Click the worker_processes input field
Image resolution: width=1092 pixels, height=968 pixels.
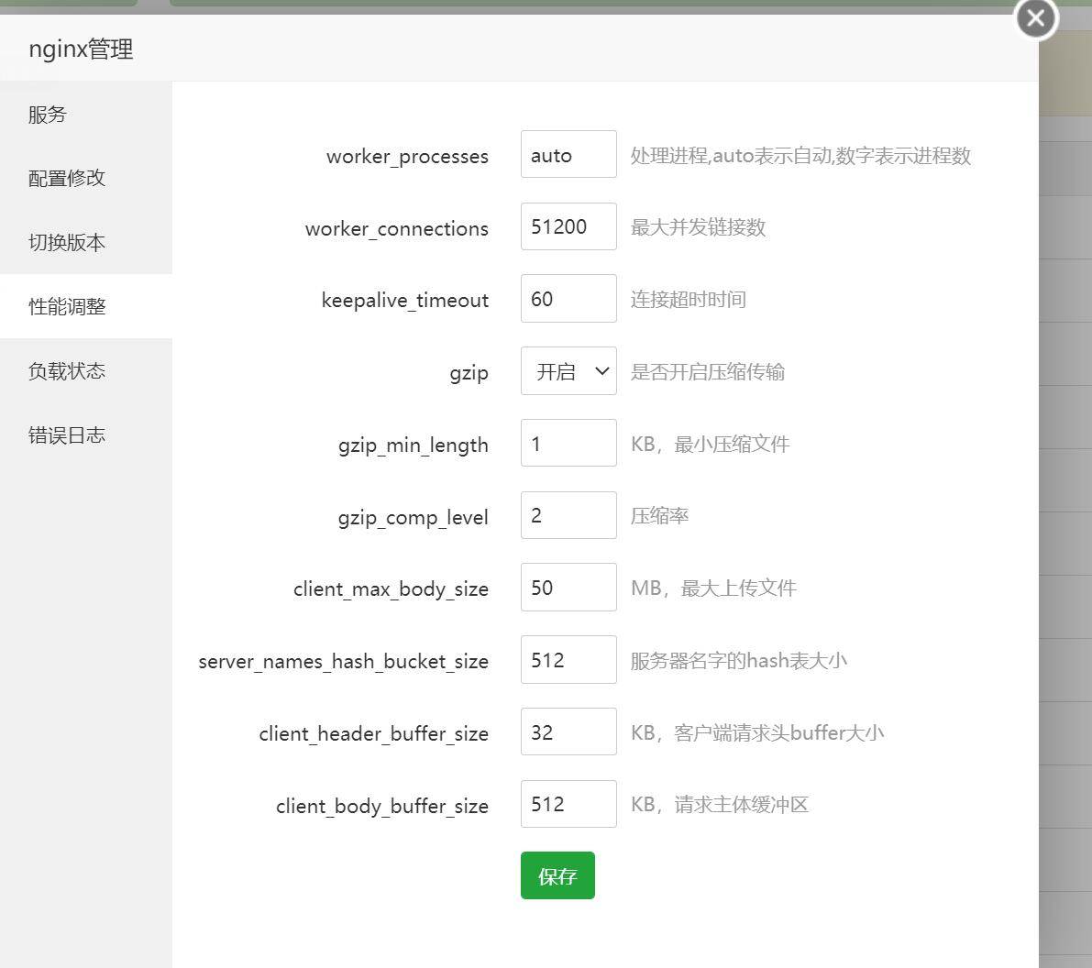[x=568, y=154]
